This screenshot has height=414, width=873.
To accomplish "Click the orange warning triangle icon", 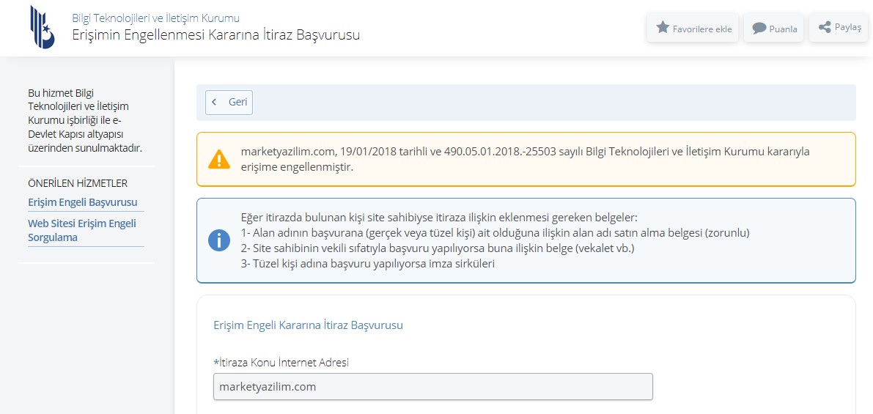I will (219, 159).
